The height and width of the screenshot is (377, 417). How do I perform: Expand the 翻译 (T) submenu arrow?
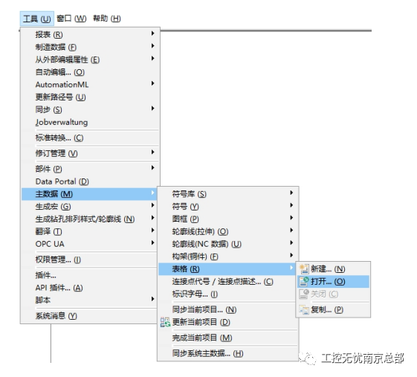tap(152, 230)
